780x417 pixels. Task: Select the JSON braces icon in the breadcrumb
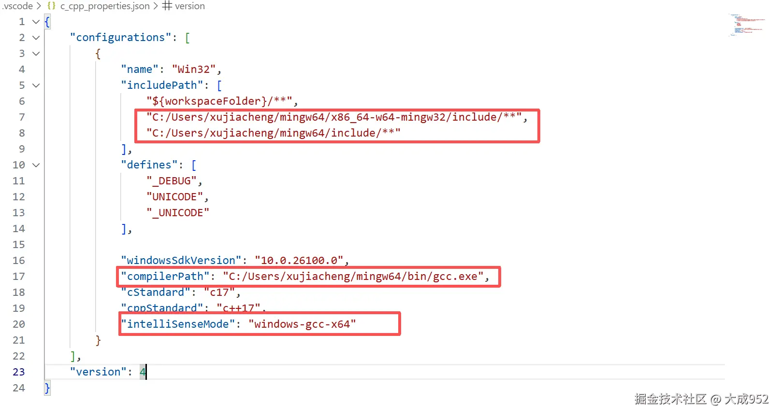(51, 6)
